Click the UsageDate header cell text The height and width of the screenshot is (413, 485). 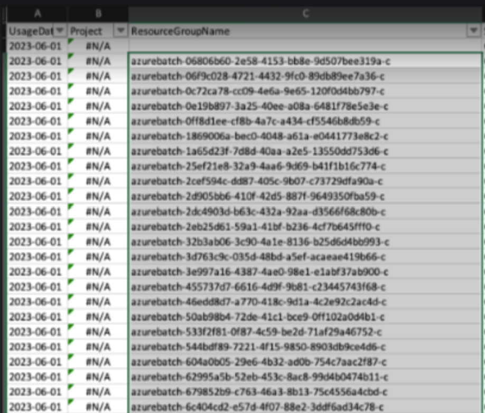tap(31, 31)
